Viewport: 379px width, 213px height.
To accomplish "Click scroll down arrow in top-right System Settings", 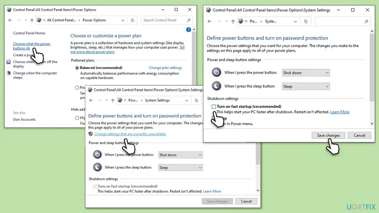I will [372, 124].
